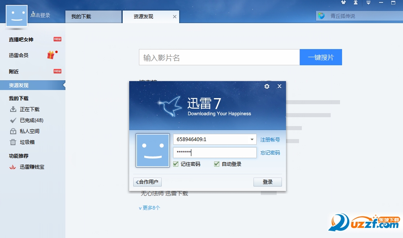Open 垃圾箱

pos(27,142)
